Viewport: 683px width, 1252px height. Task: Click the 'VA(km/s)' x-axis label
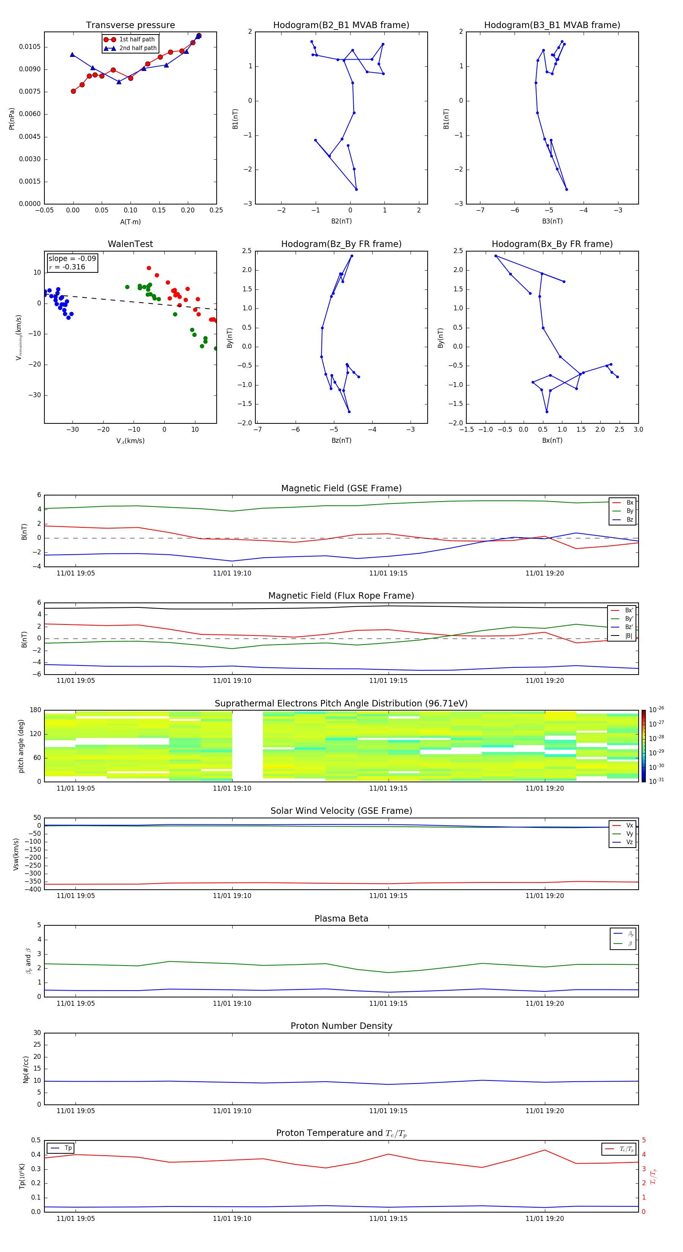coord(130,441)
